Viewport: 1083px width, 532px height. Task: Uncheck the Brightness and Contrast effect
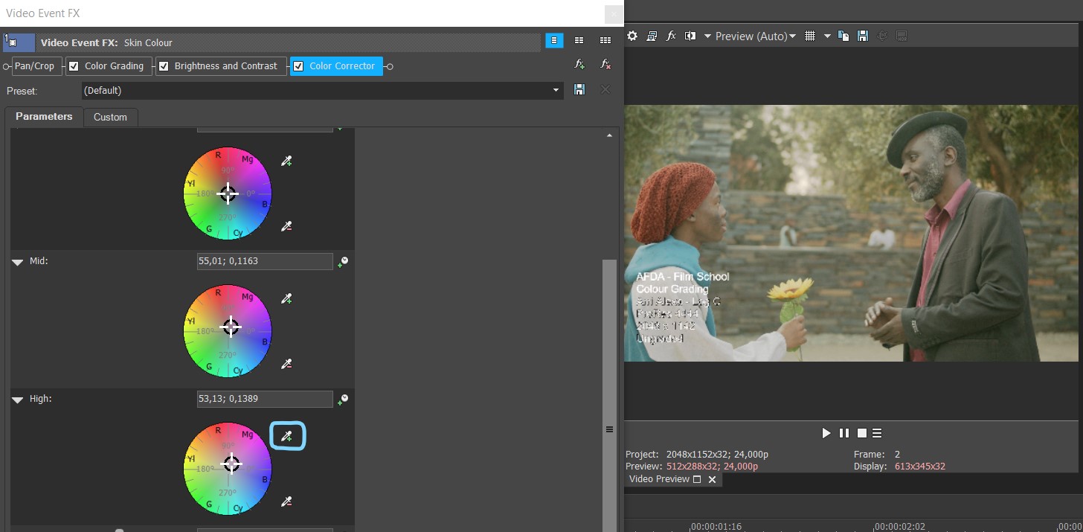coord(164,66)
